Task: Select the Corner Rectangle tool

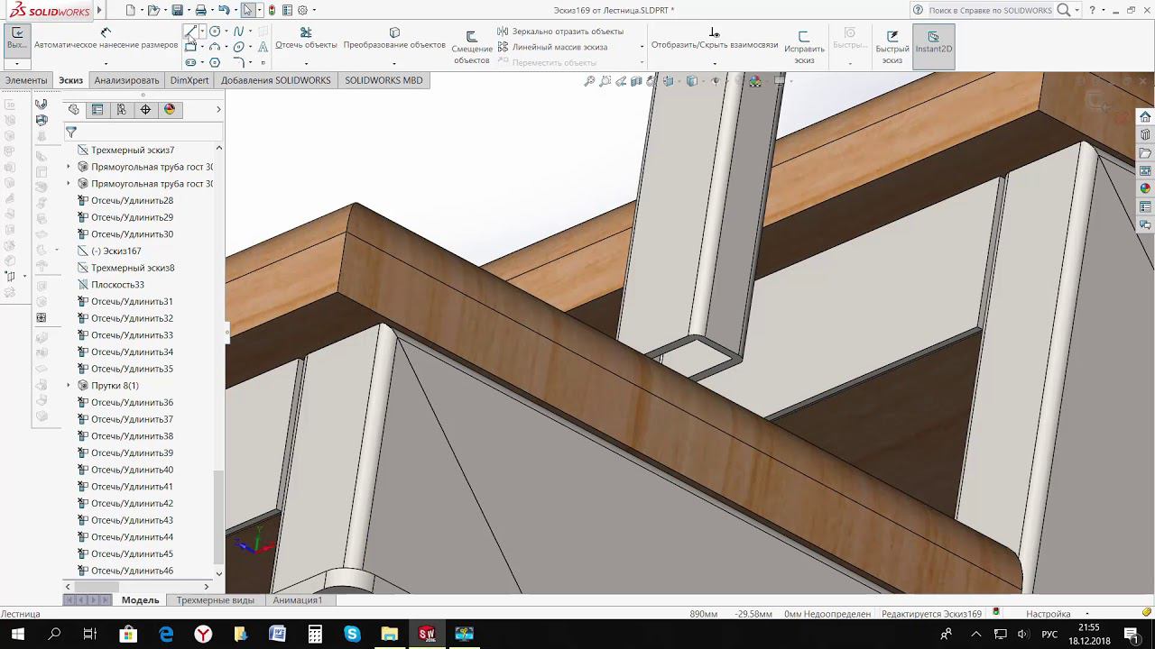Action: coord(190,47)
